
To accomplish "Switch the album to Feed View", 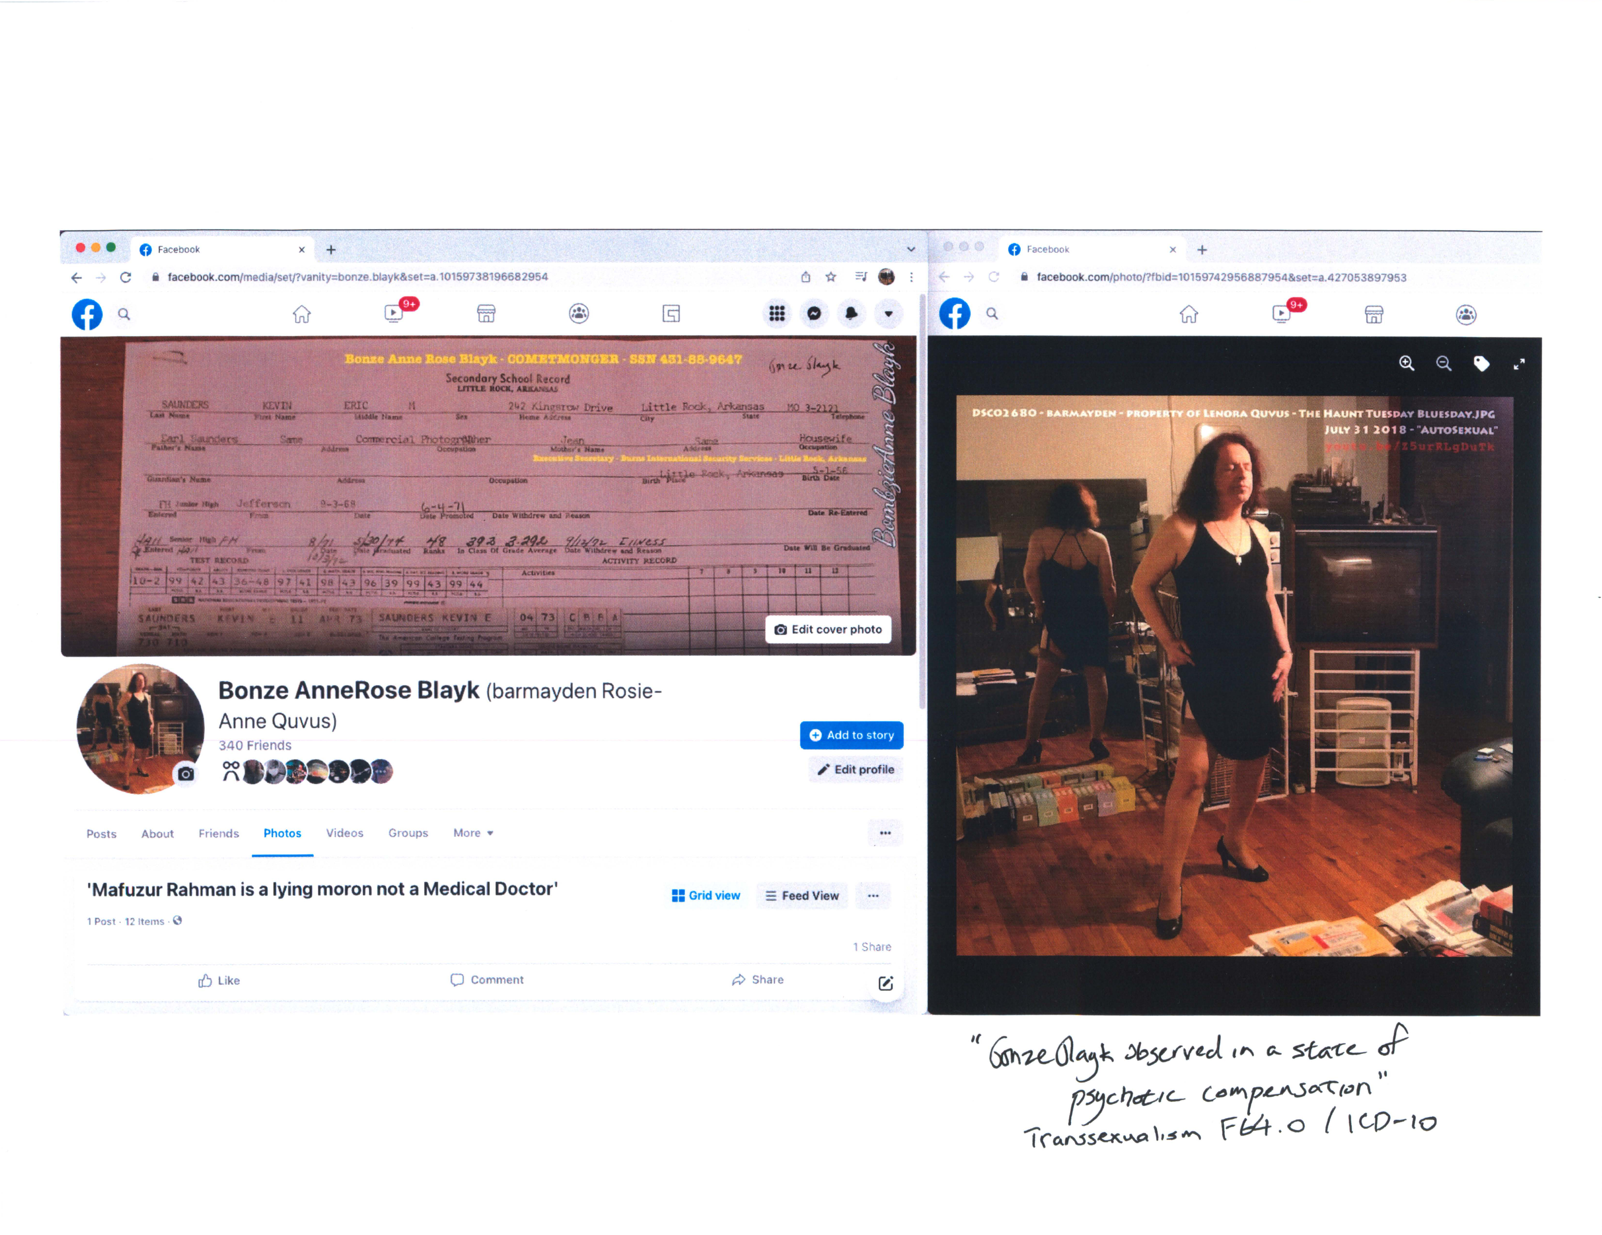I will point(802,895).
